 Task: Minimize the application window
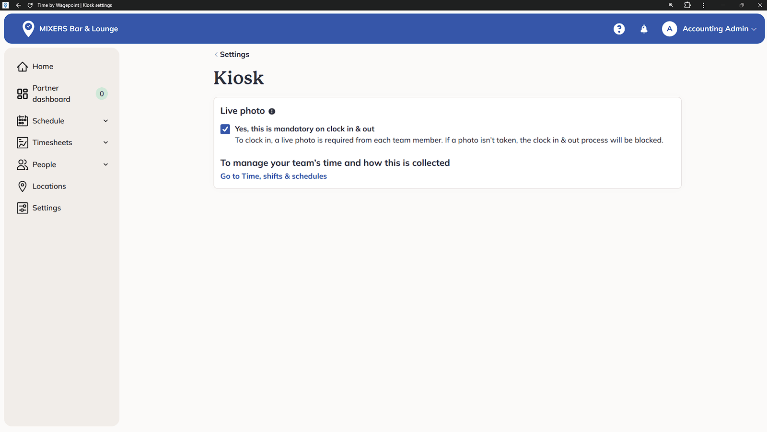click(x=723, y=5)
